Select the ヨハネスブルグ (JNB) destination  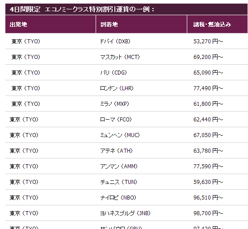click(x=125, y=213)
